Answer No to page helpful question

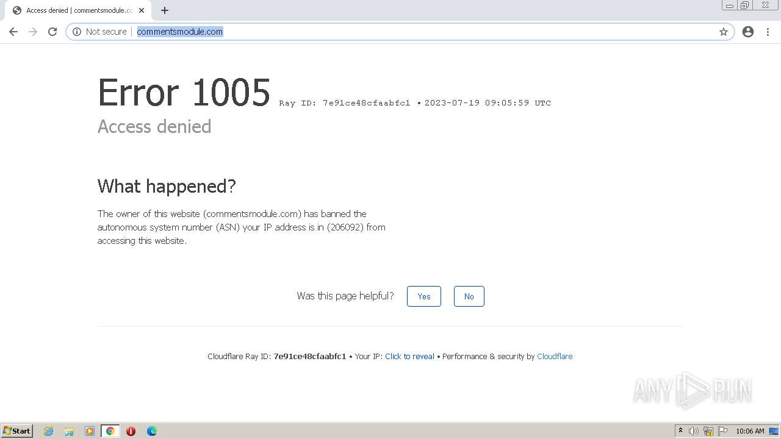tap(469, 296)
